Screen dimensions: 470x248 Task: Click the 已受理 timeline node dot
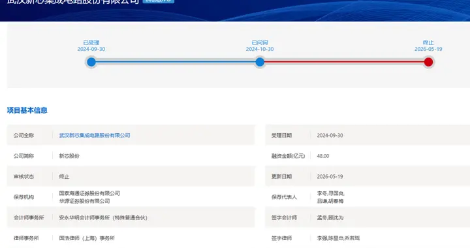point(91,62)
